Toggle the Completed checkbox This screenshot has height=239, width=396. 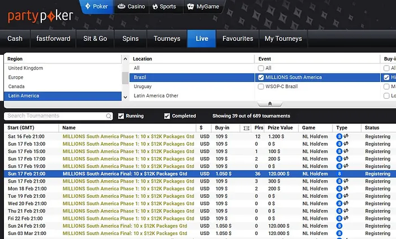[167, 116]
